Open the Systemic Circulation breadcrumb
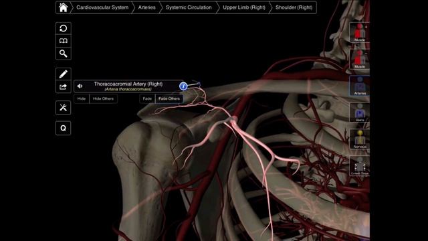The width and height of the screenshot is (428, 241). [x=189, y=7]
